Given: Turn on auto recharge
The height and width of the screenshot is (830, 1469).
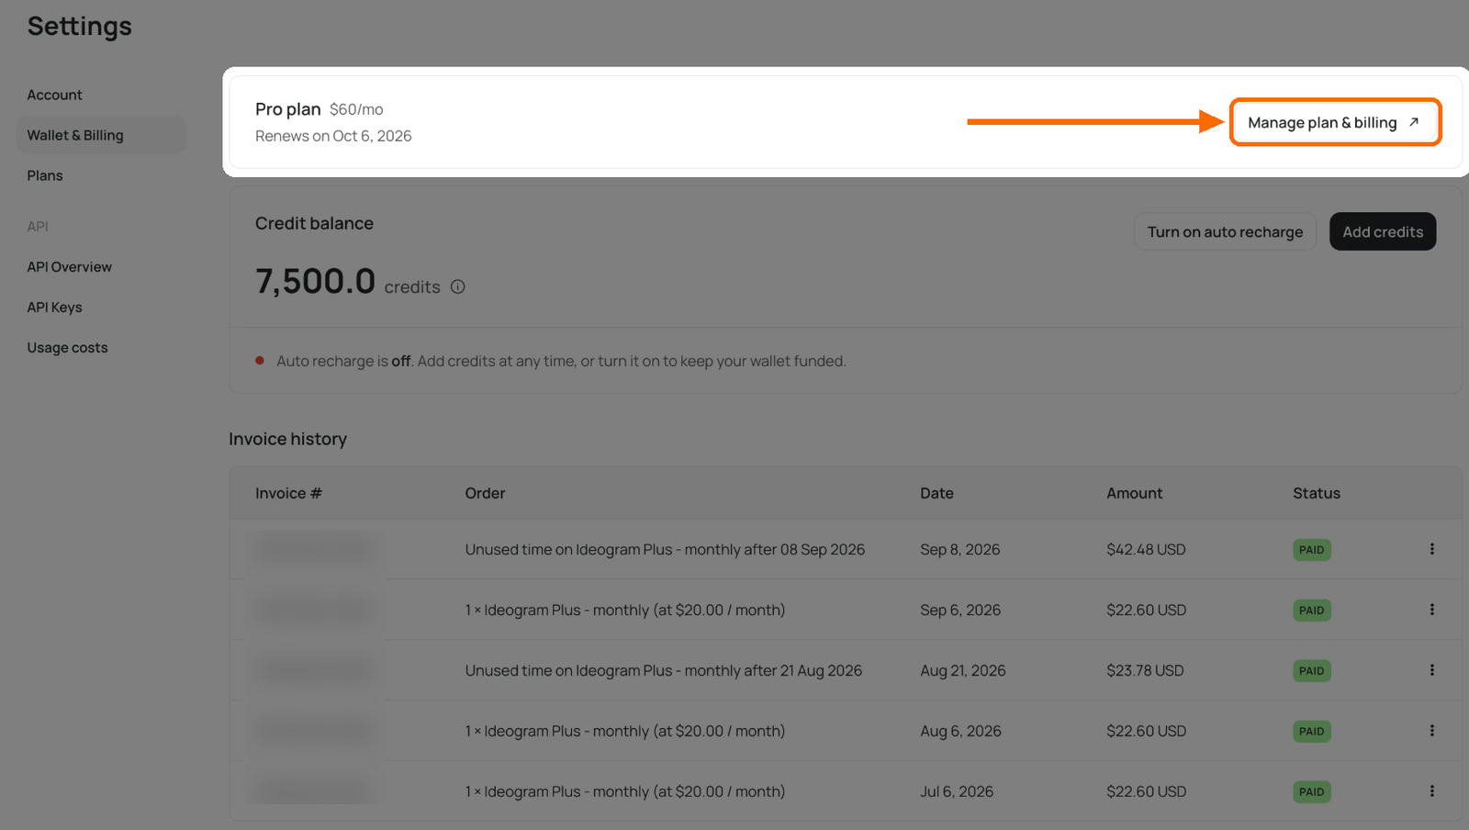Looking at the screenshot, I should (x=1225, y=232).
